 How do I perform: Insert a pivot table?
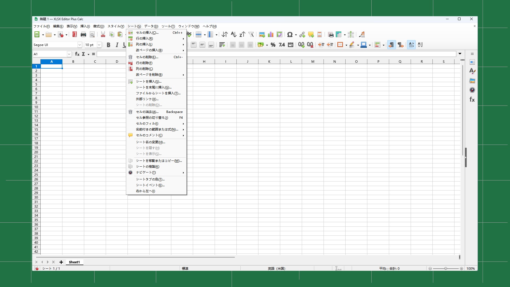[279, 34]
